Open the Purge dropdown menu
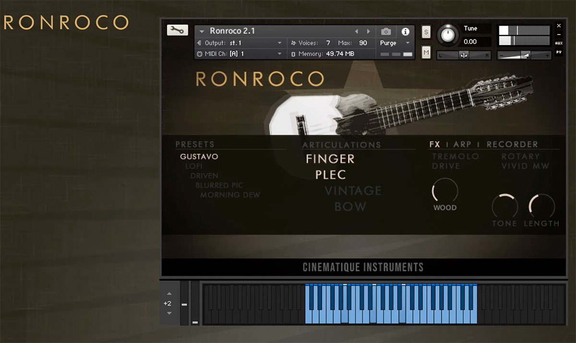The image size is (576, 343). click(395, 43)
